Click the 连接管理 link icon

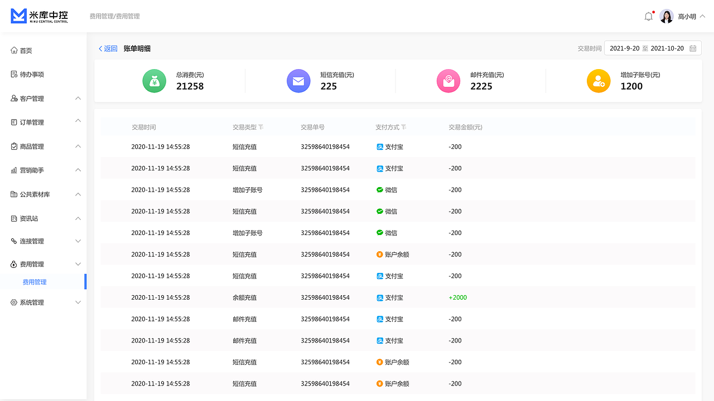[14, 241]
